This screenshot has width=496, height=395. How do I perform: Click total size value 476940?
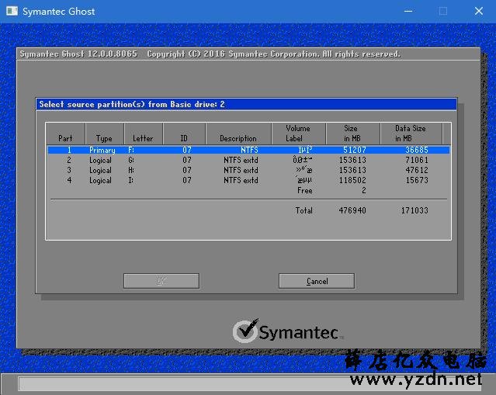pyautogui.click(x=352, y=210)
